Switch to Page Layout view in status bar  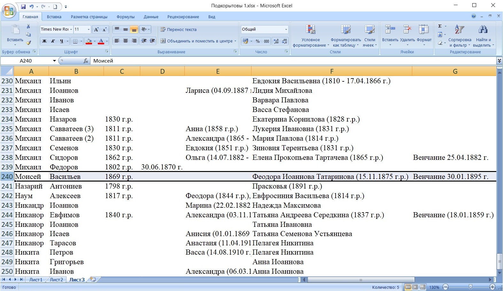point(415,287)
